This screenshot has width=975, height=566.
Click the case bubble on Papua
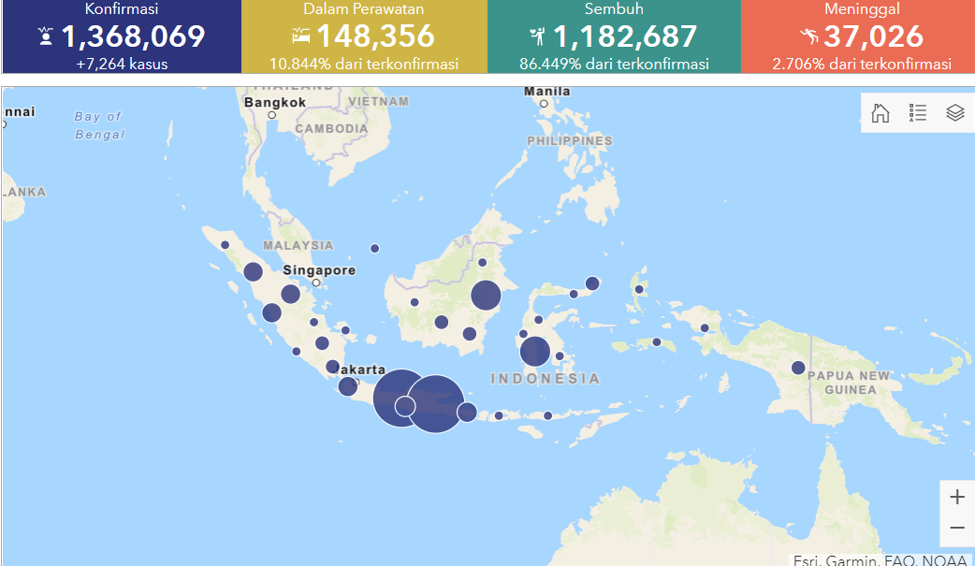(x=798, y=368)
